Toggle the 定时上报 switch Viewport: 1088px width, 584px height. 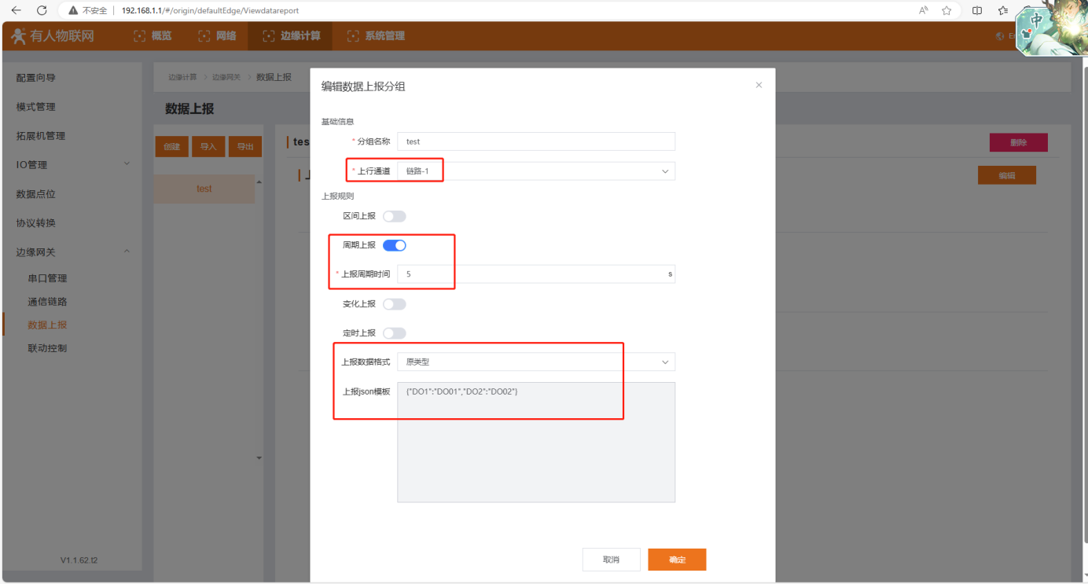(x=394, y=333)
